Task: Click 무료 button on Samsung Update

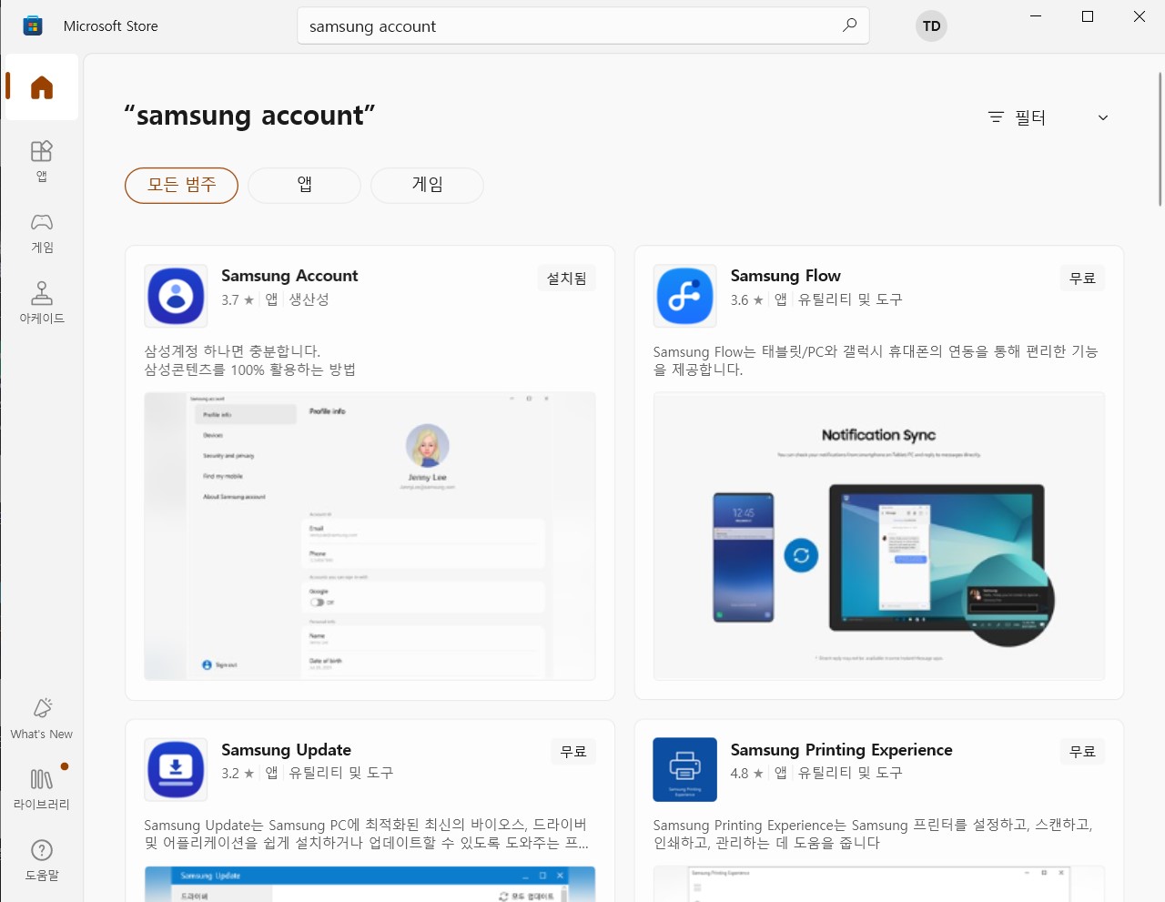Action: click(x=573, y=752)
